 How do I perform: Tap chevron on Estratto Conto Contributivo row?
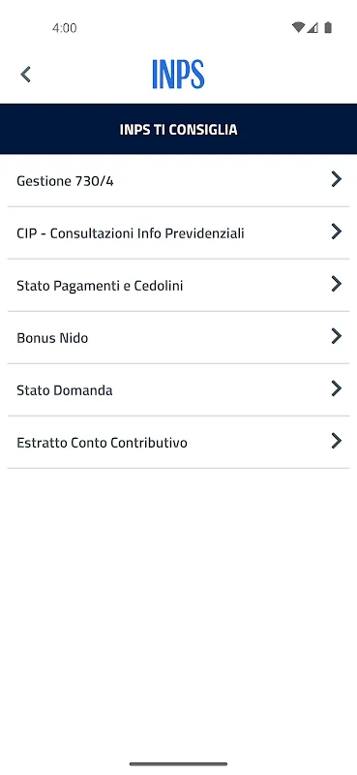click(337, 441)
